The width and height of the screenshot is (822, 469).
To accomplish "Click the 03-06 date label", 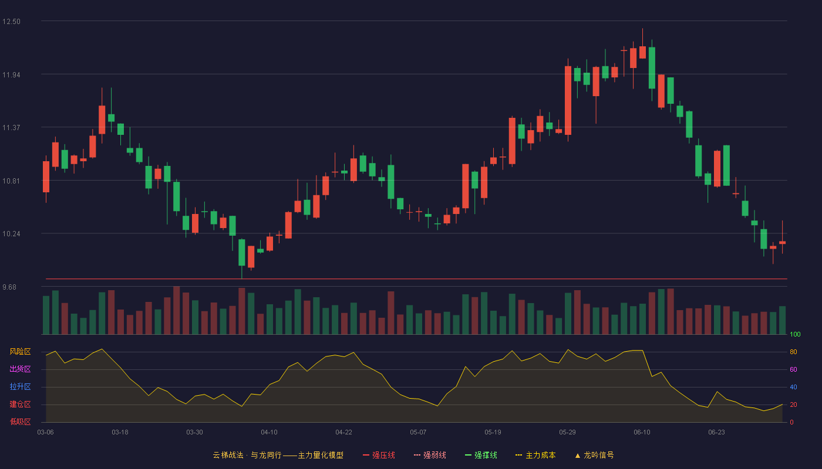I will point(45,432).
